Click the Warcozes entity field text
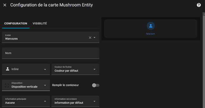The width and height of the screenshot is (205, 108). [x=11, y=39]
